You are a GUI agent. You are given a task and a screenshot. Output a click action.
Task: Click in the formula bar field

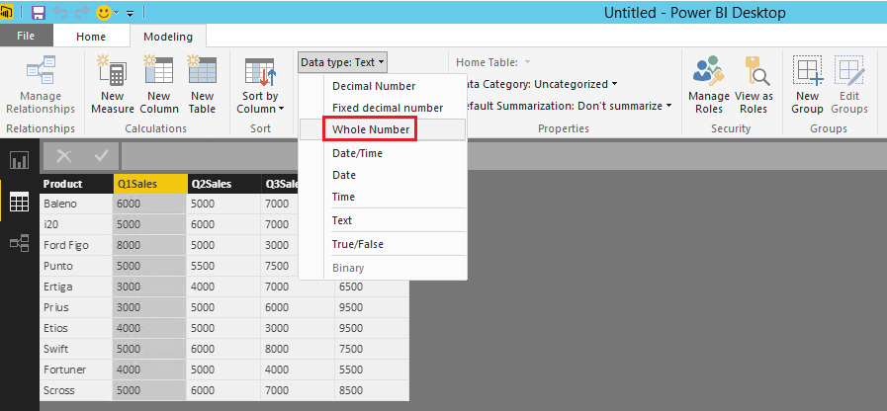click(x=503, y=156)
